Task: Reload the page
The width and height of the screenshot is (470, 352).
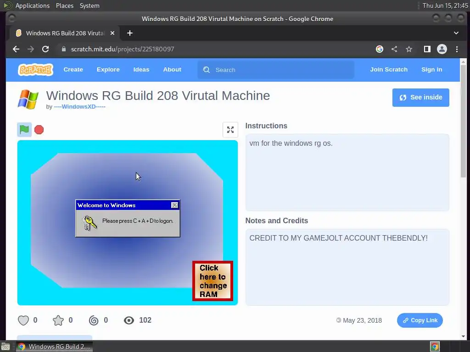Action: click(45, 49)
